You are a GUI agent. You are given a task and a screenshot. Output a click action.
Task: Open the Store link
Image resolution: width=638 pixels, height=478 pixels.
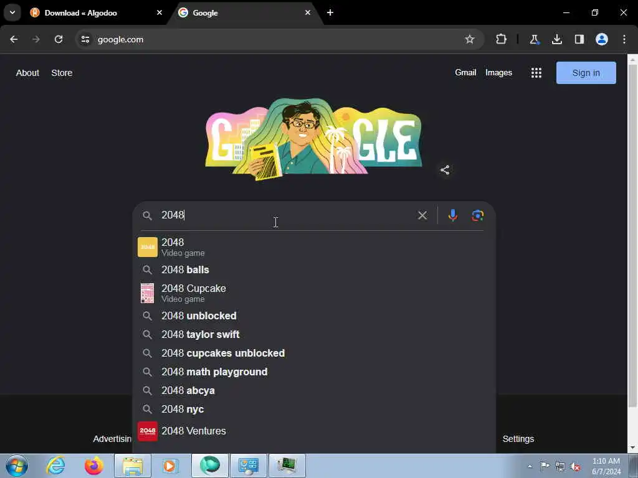point(62,73)
